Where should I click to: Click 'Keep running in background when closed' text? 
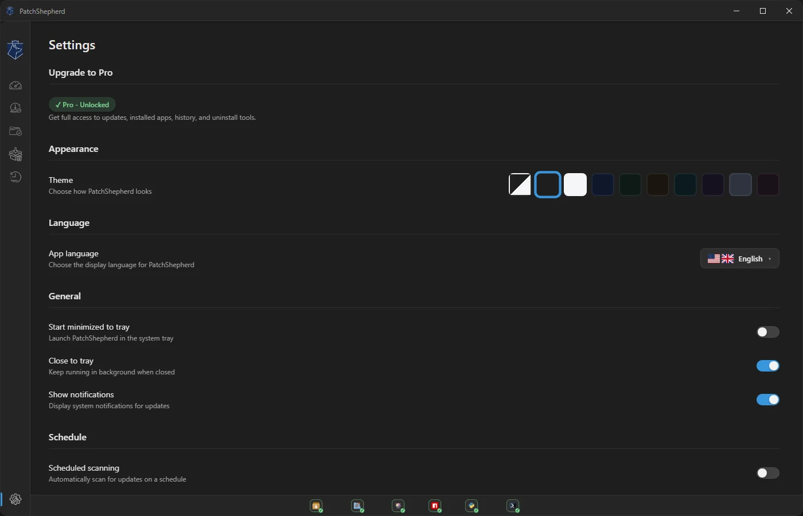pos(112,372)
